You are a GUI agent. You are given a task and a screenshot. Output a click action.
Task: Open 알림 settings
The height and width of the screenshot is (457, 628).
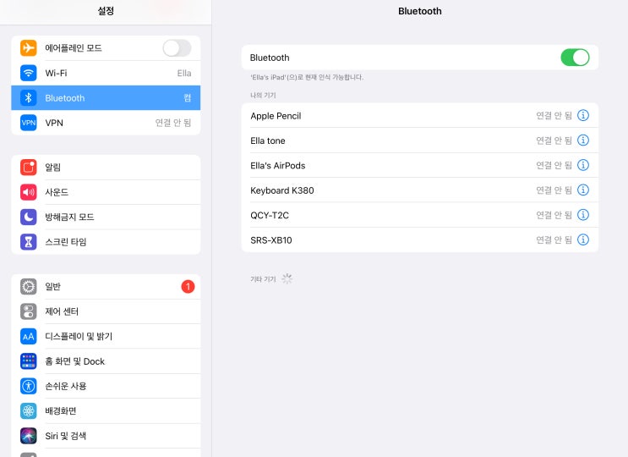click(x=106, y=168)
